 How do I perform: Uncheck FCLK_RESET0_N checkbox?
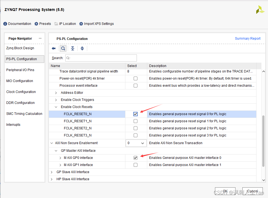click(136, 114)
